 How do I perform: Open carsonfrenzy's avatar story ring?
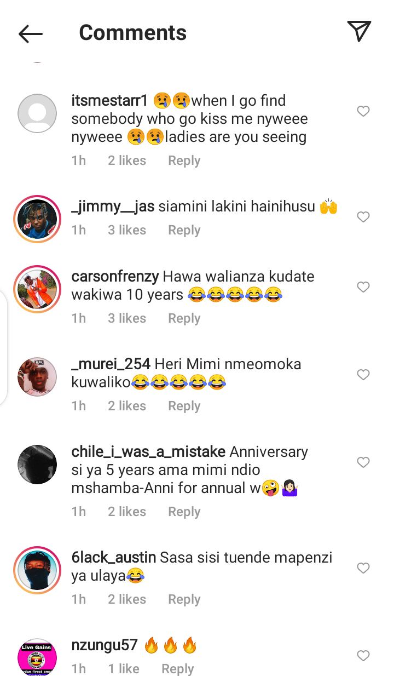pos(37,289)
